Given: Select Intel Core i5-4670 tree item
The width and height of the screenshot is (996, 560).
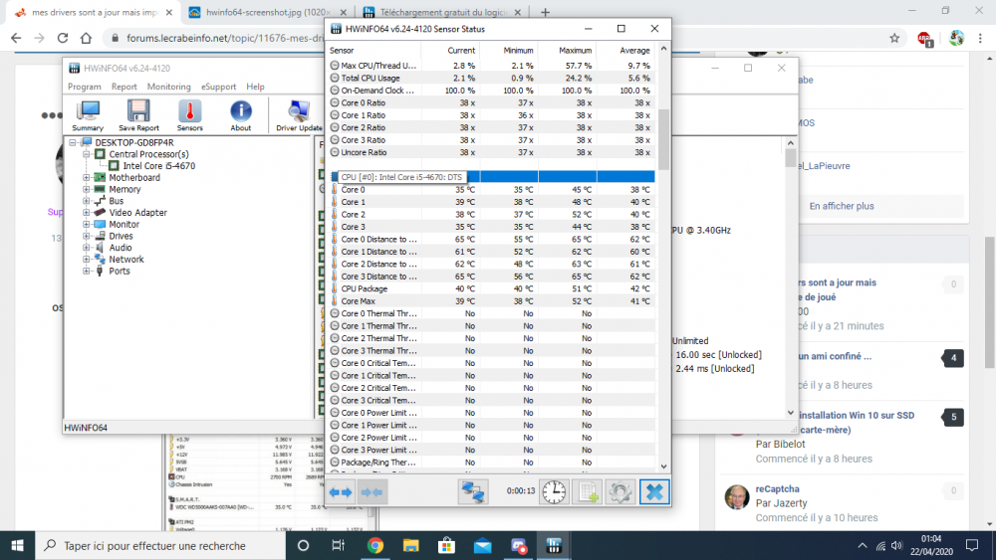Looking at the screenshot, I should click(x=158, y=166).
